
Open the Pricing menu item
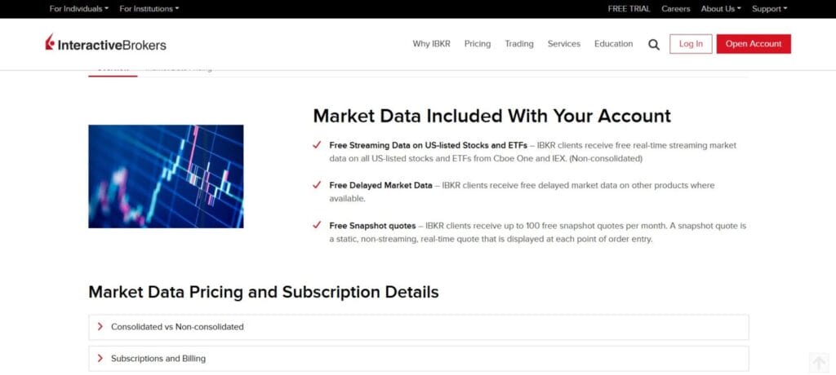(x=478, y=44)
